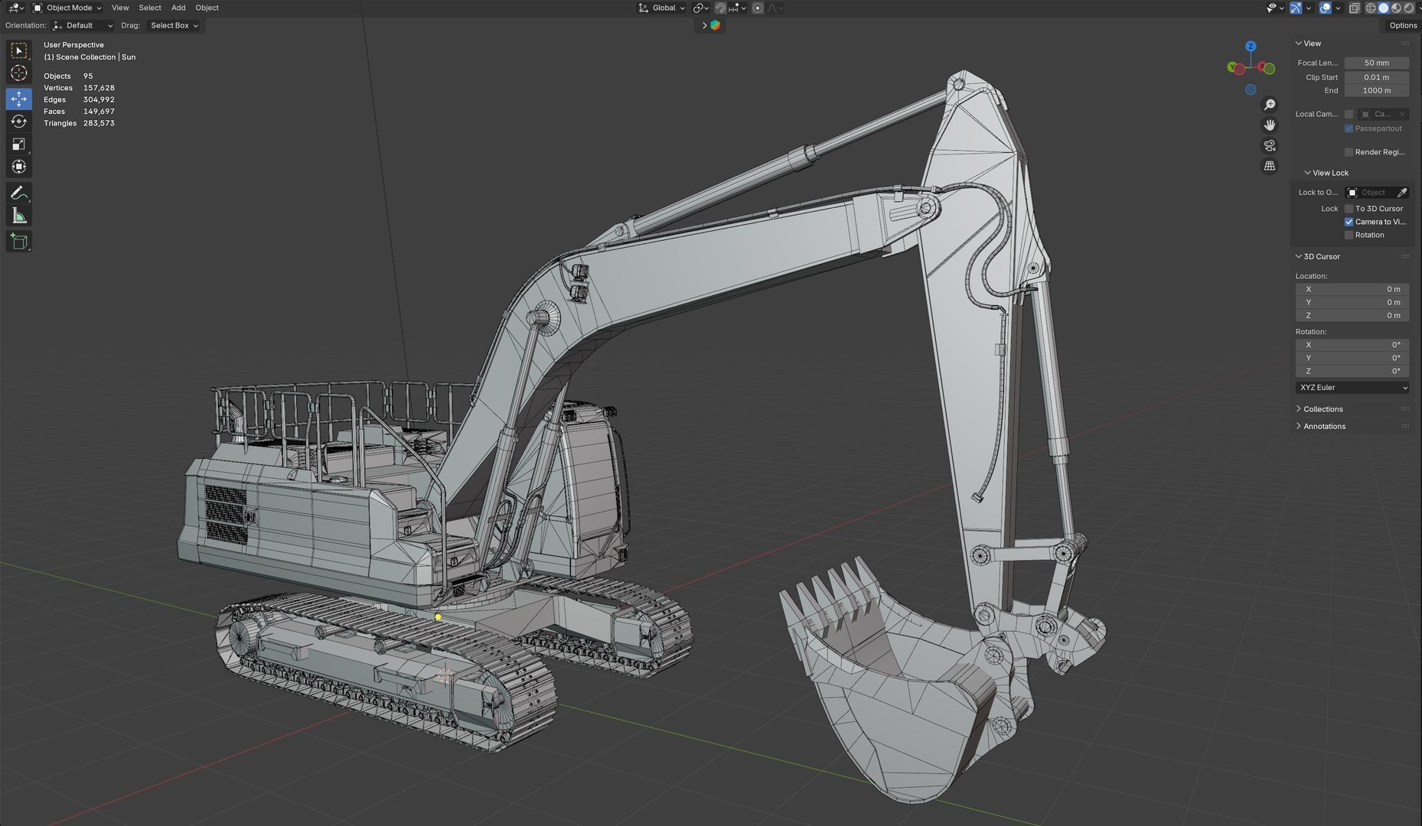Screen dimensions: 1422x826
Task: Select the Measure tool
Action: pos(19,216)
